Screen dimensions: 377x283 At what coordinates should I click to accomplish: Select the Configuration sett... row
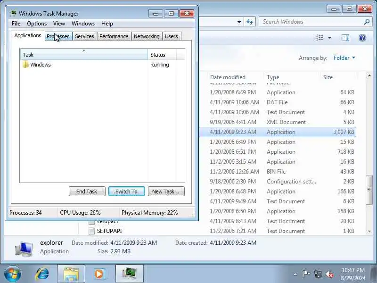278,182
